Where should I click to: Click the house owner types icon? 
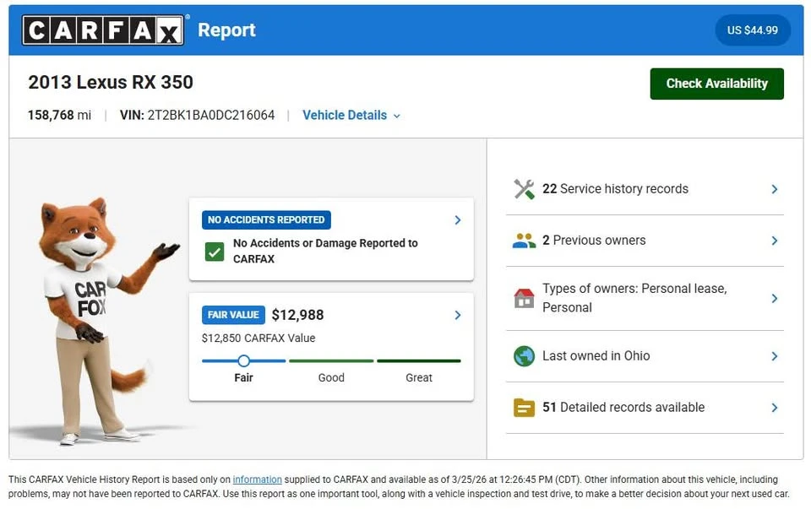coord(524,298)
